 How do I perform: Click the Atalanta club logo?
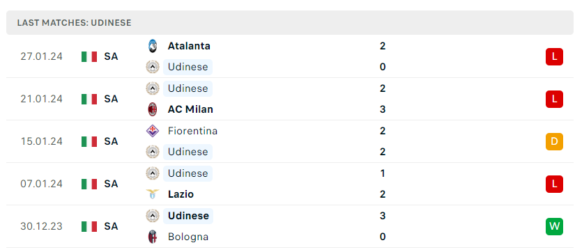153,46
